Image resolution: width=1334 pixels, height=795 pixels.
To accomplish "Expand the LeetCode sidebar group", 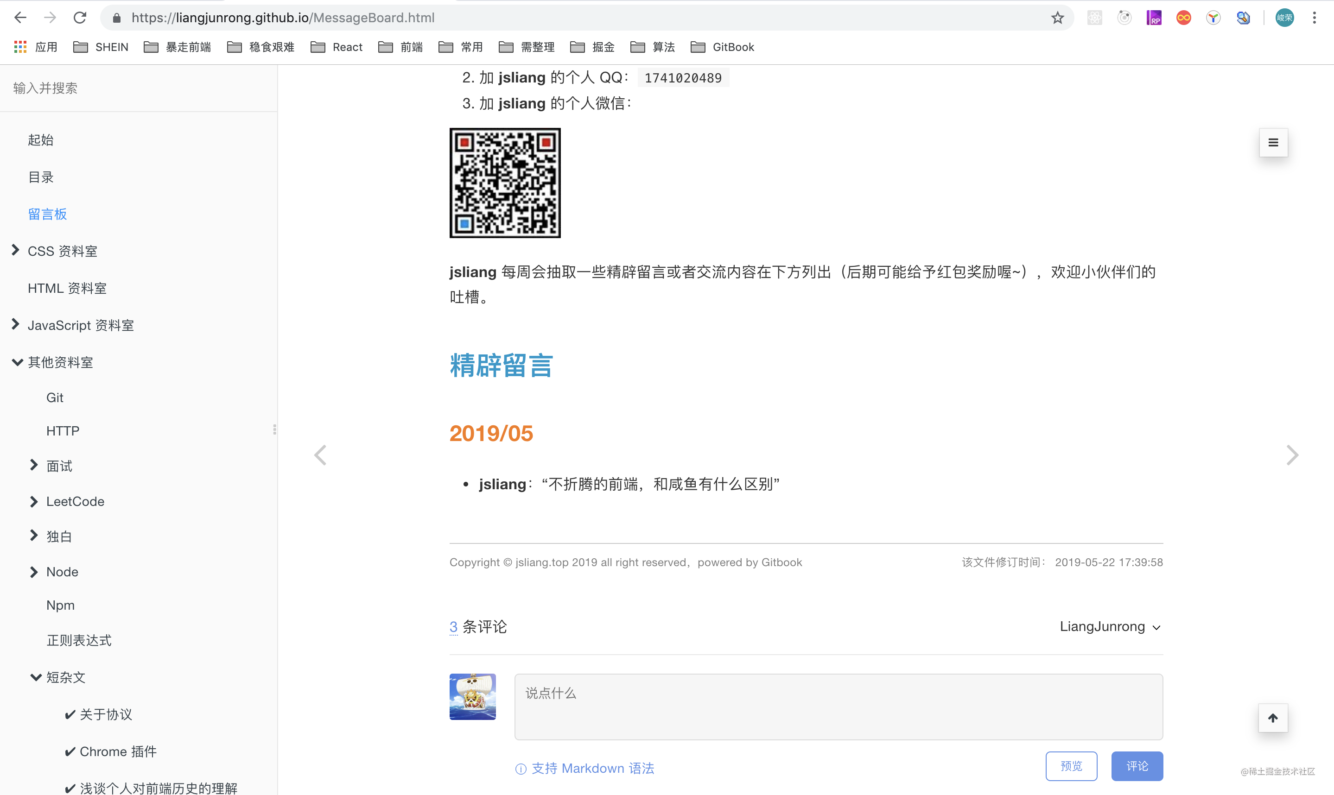I will tap(34, 501).
